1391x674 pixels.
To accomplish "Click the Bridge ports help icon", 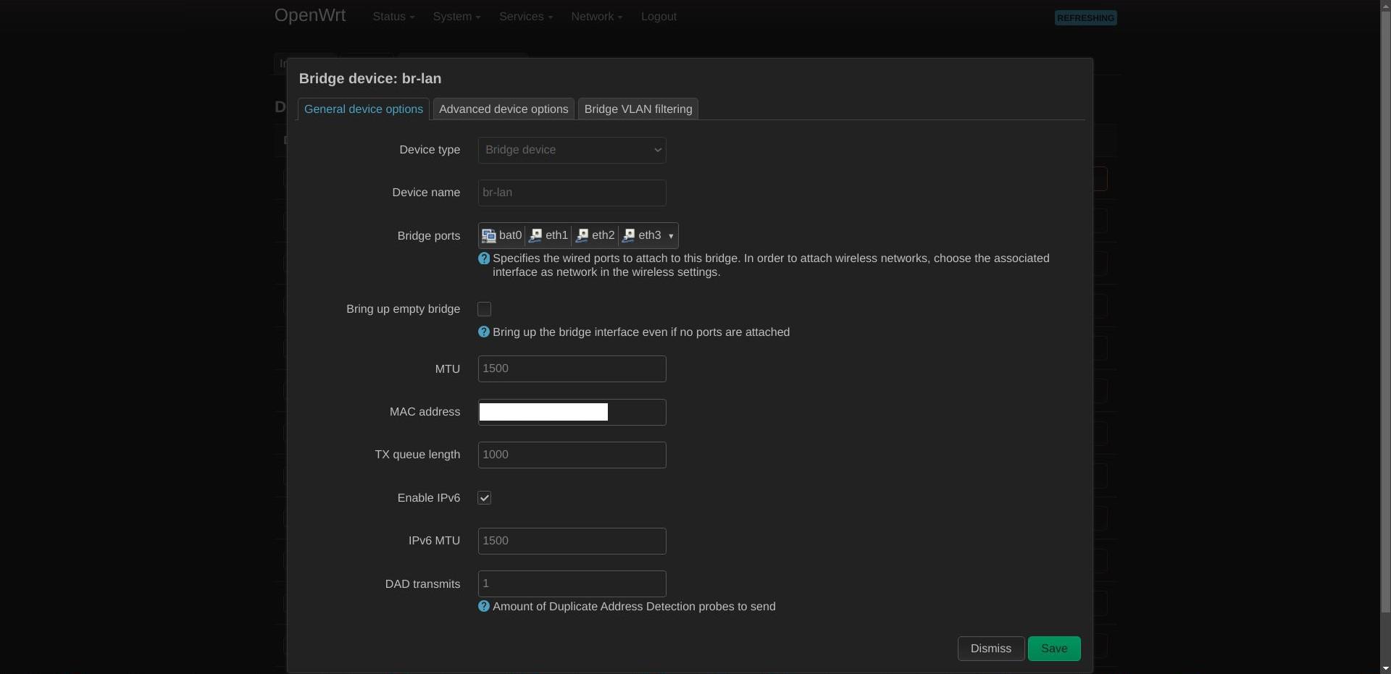I will (x=484, y=258).
